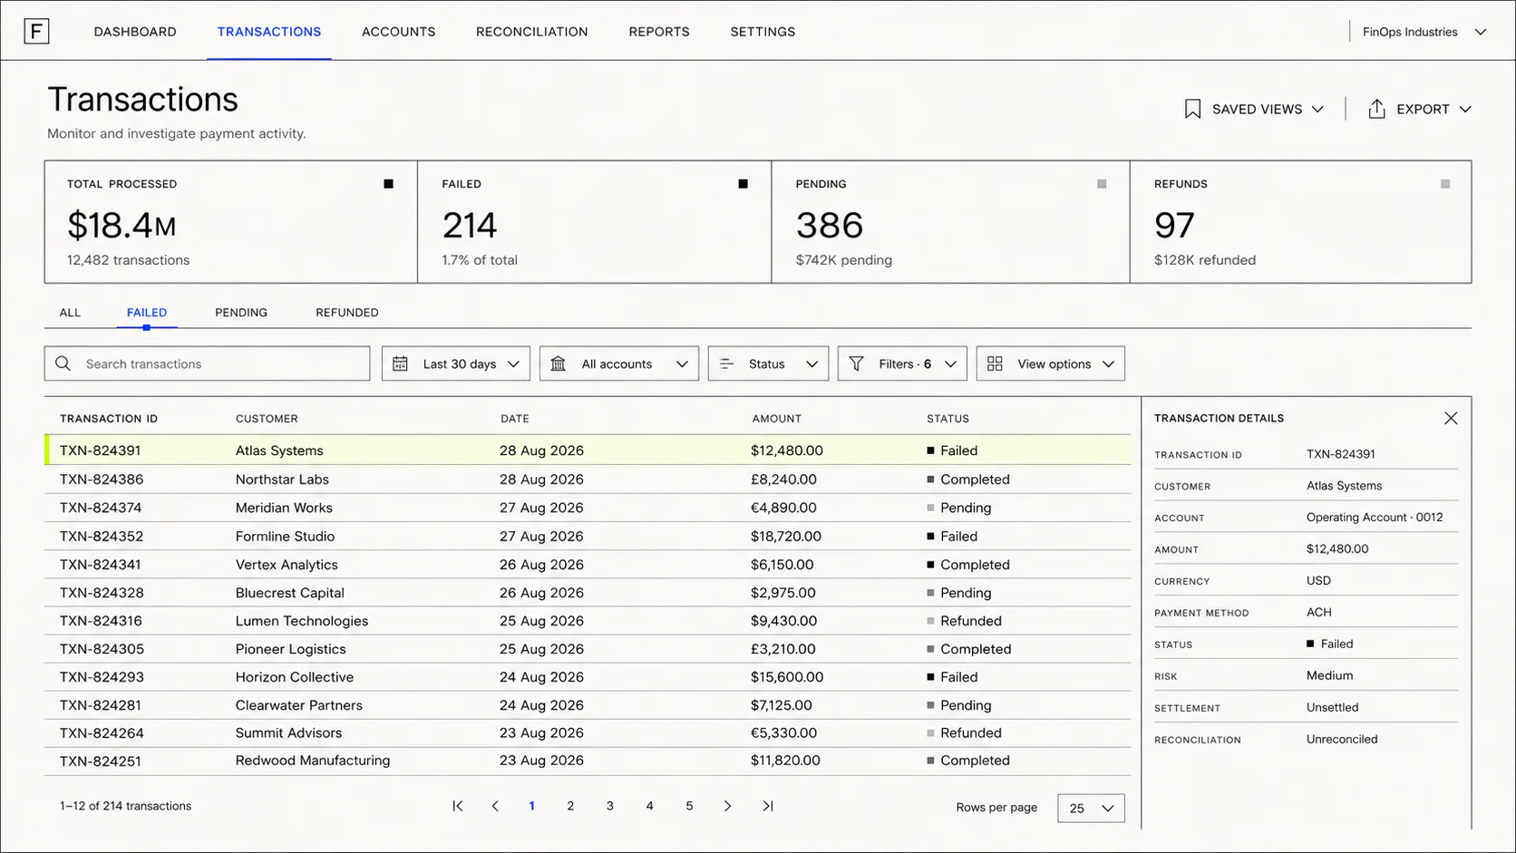1516x853 pixels.
Task: Select the Transactions nav item
Action: click(x=269, y=32)
